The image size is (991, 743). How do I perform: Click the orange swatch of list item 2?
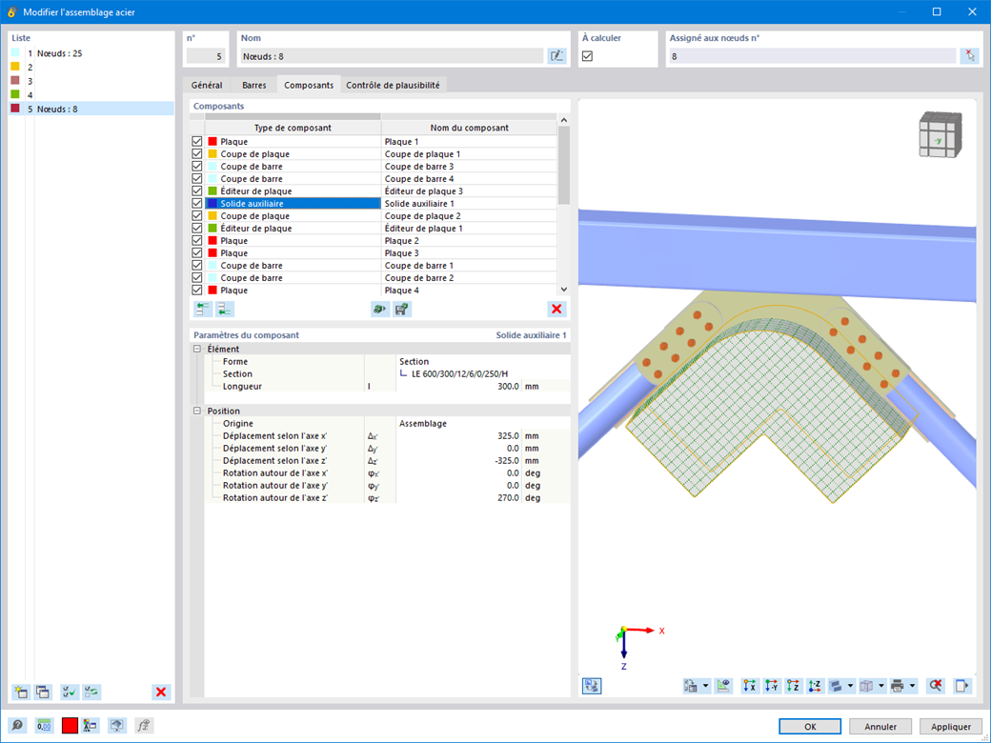pos(15,67)
